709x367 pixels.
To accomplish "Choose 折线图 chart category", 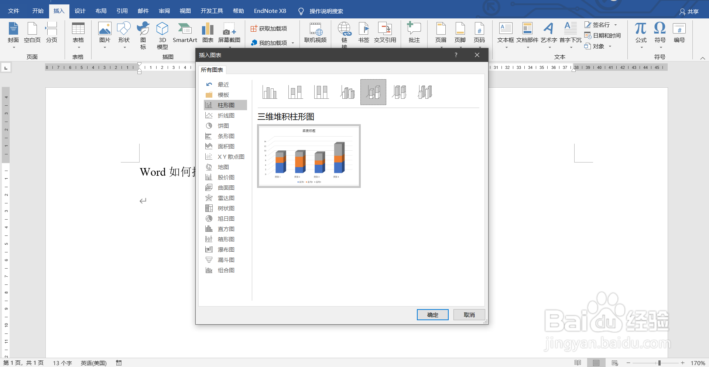I will point(225,115).
